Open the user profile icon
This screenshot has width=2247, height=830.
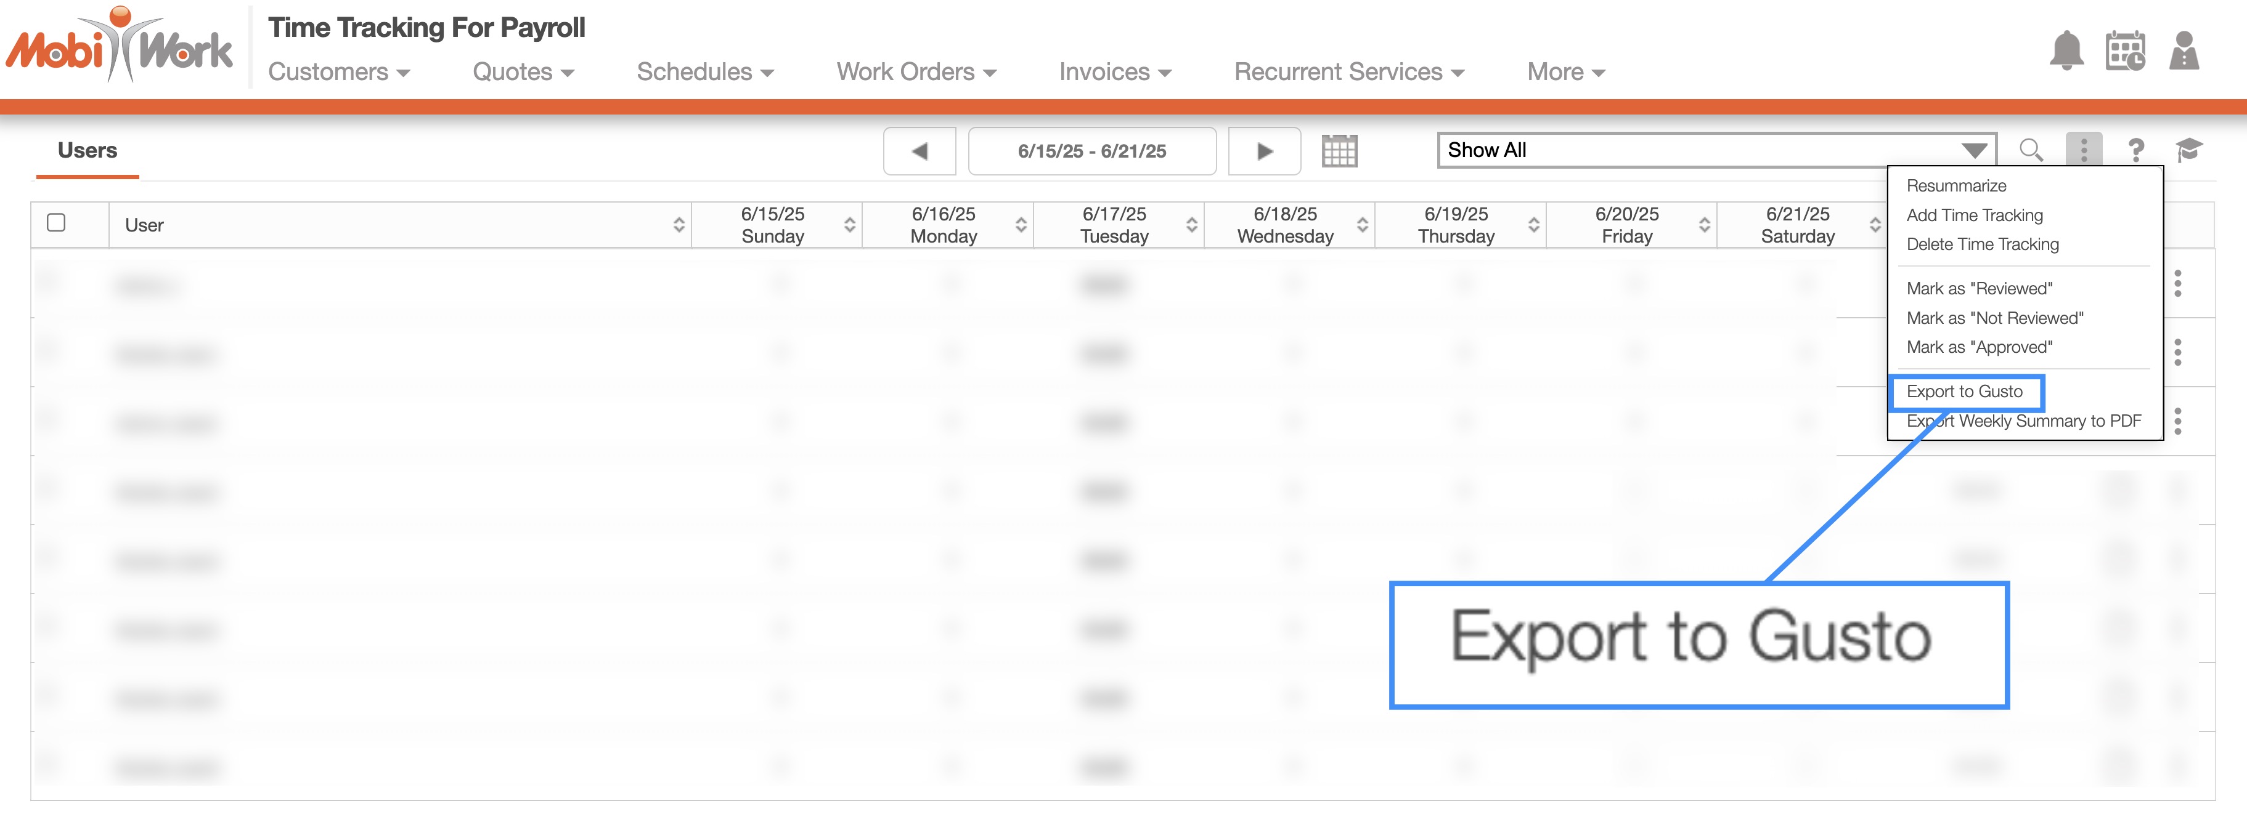click(2184, 50)
